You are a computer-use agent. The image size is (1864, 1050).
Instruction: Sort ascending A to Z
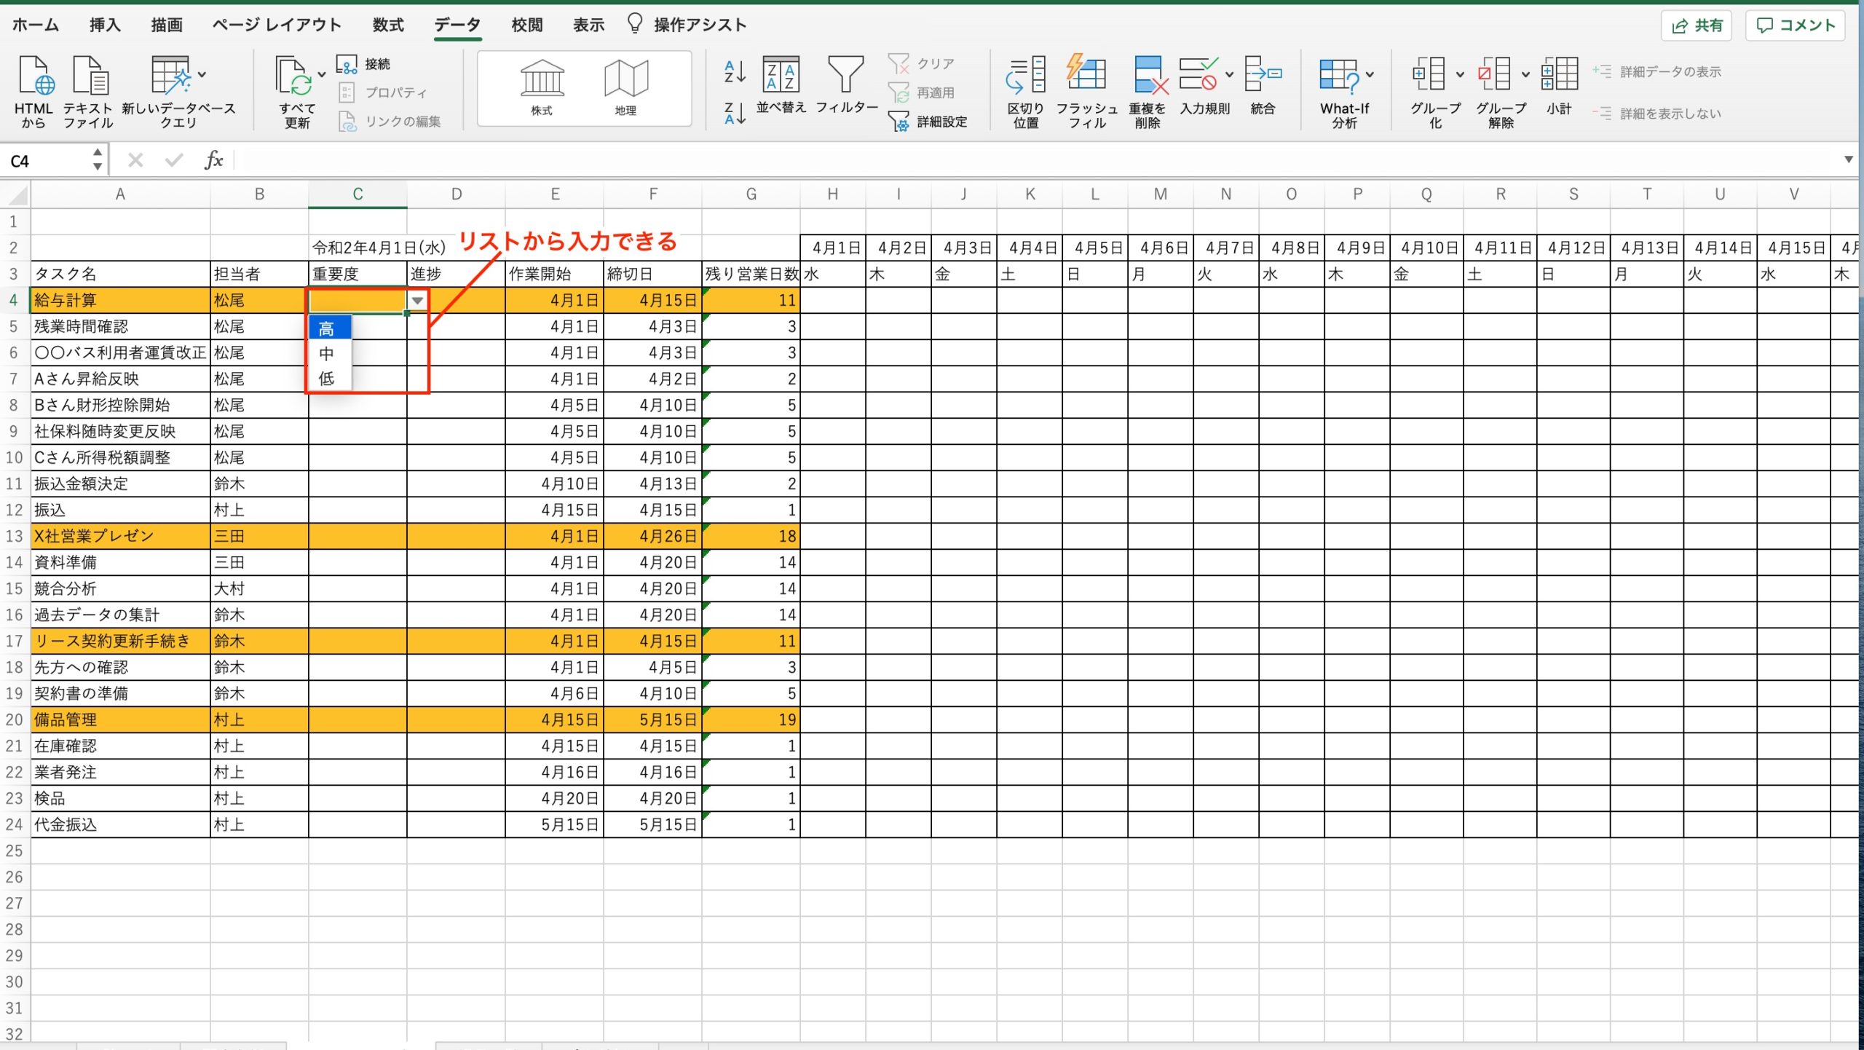click(735, 71)
